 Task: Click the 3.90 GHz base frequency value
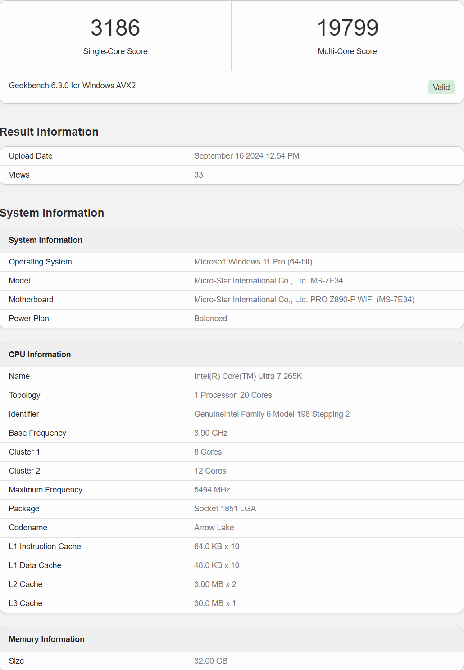tap(211, 433)
